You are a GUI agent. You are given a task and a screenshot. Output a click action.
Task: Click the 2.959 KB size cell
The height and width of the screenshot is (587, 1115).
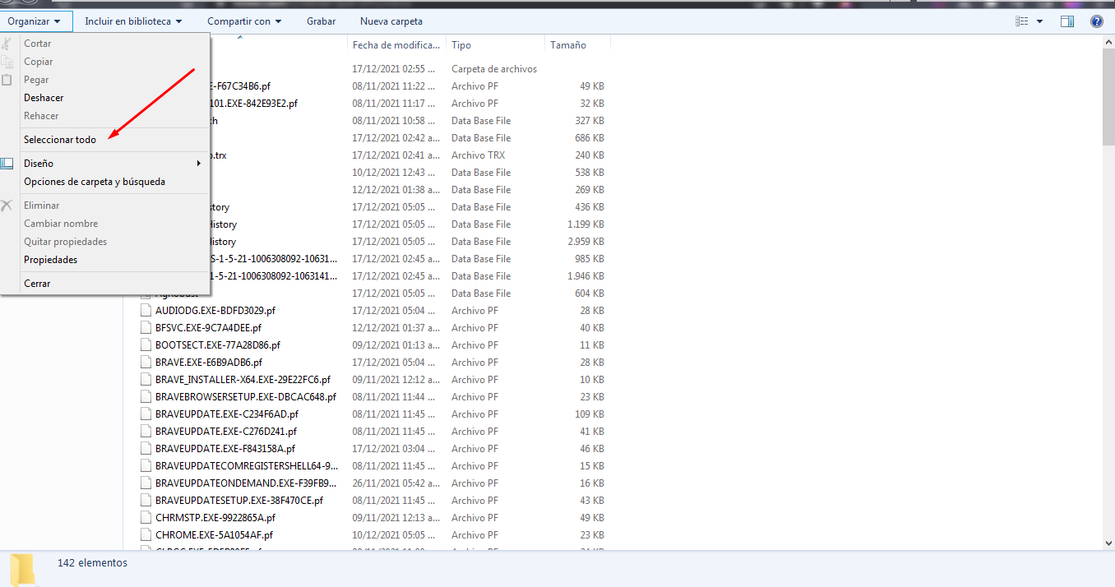pos(585,242)
